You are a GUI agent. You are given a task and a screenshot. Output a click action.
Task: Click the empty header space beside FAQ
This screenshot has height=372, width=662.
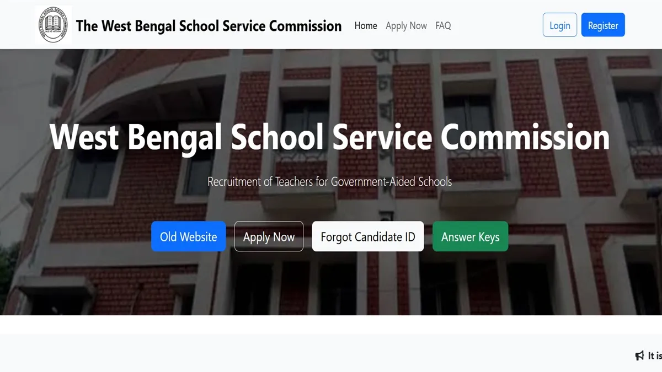tap(496, 25)
